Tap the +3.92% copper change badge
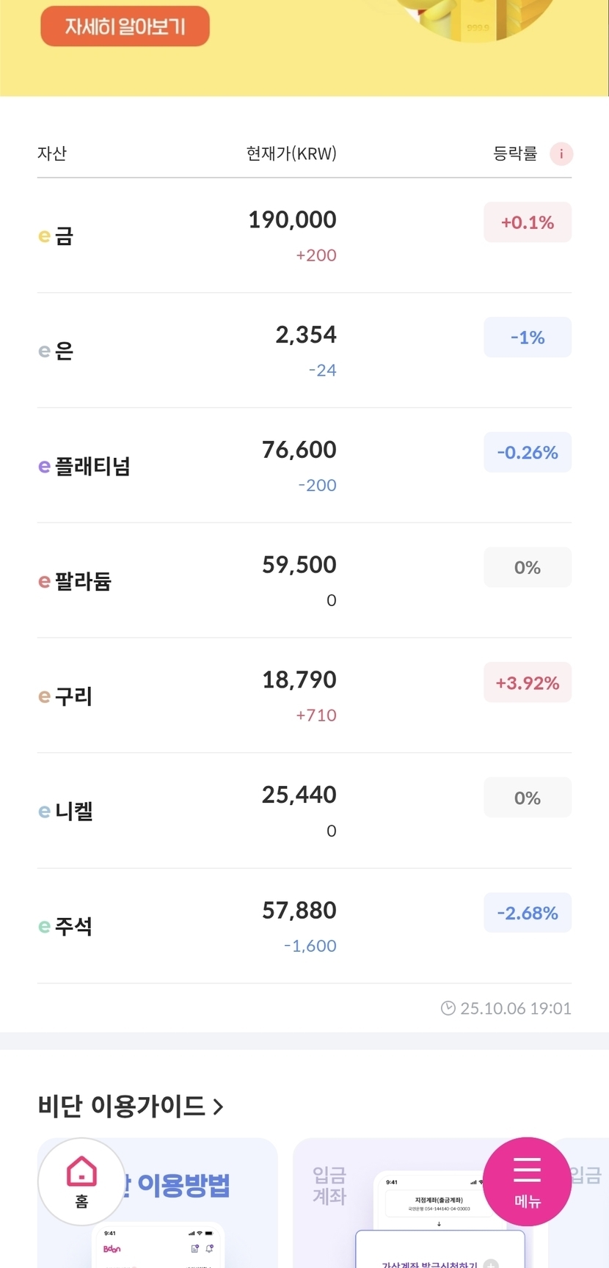 coord(527,683)
